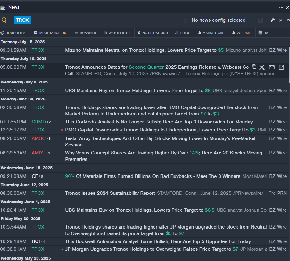This screenshot has width=290, height=261.
Task: Open the MARKET CAP filter
Action: tap(211, 33)
